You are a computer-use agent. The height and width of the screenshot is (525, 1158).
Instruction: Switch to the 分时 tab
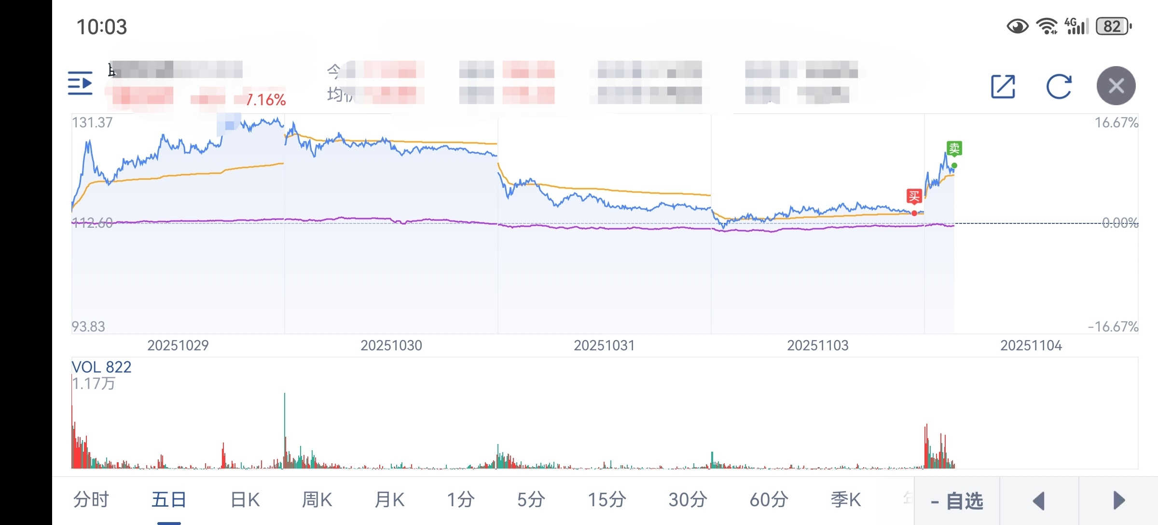[91, 499]
